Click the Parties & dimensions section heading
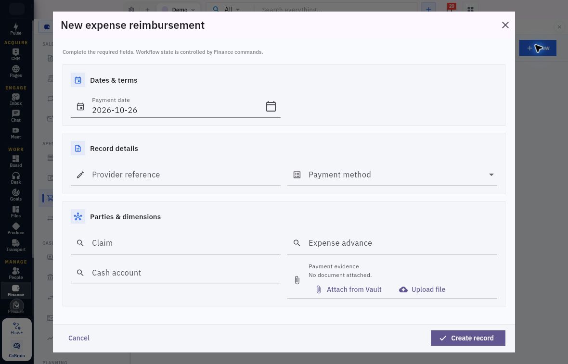The height and width of the screenshot is (364, 568). [x=125, y=217]
